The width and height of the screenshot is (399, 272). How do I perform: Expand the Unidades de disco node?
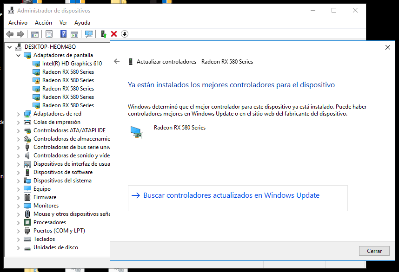tap(18, 248)
